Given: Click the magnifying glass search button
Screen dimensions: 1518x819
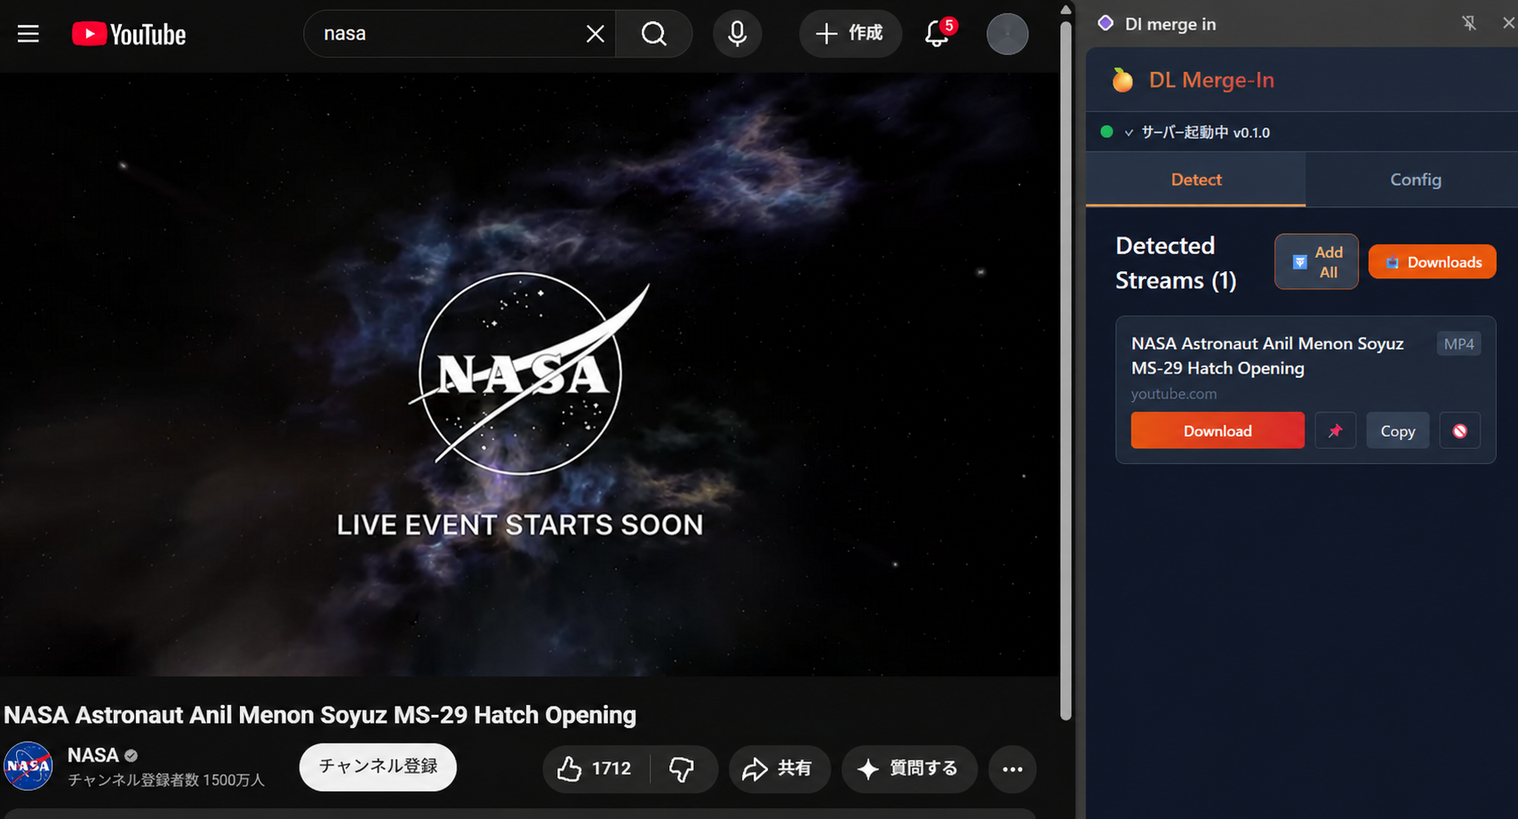Looking at the screenshot, I should (x=654, y=34).
